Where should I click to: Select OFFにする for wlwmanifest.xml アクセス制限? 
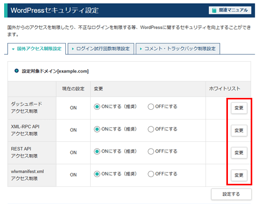(x=151, y=174)
